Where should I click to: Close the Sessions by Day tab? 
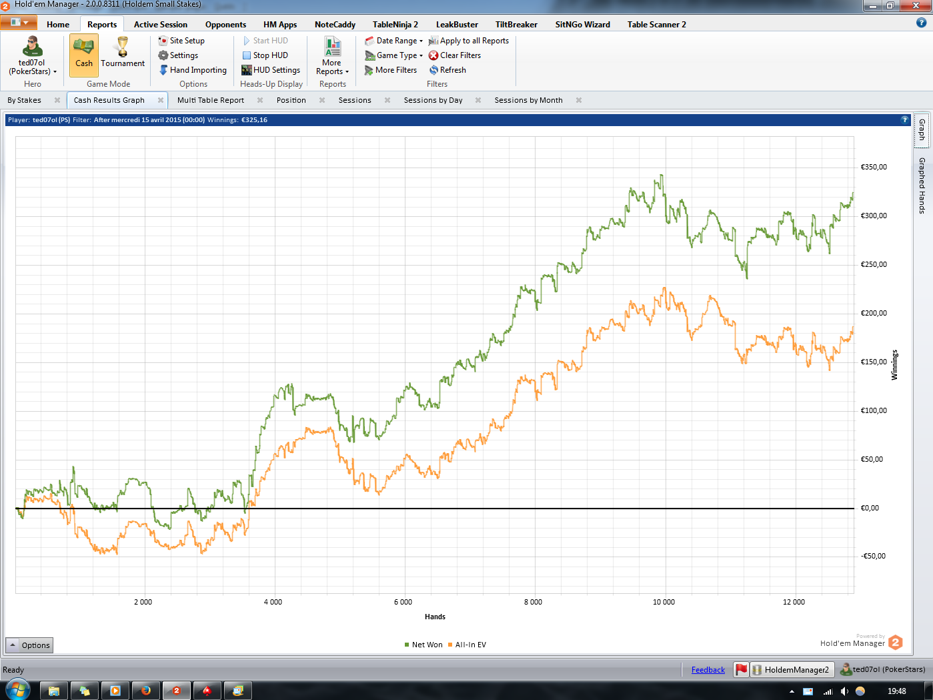tap(478, 100)
